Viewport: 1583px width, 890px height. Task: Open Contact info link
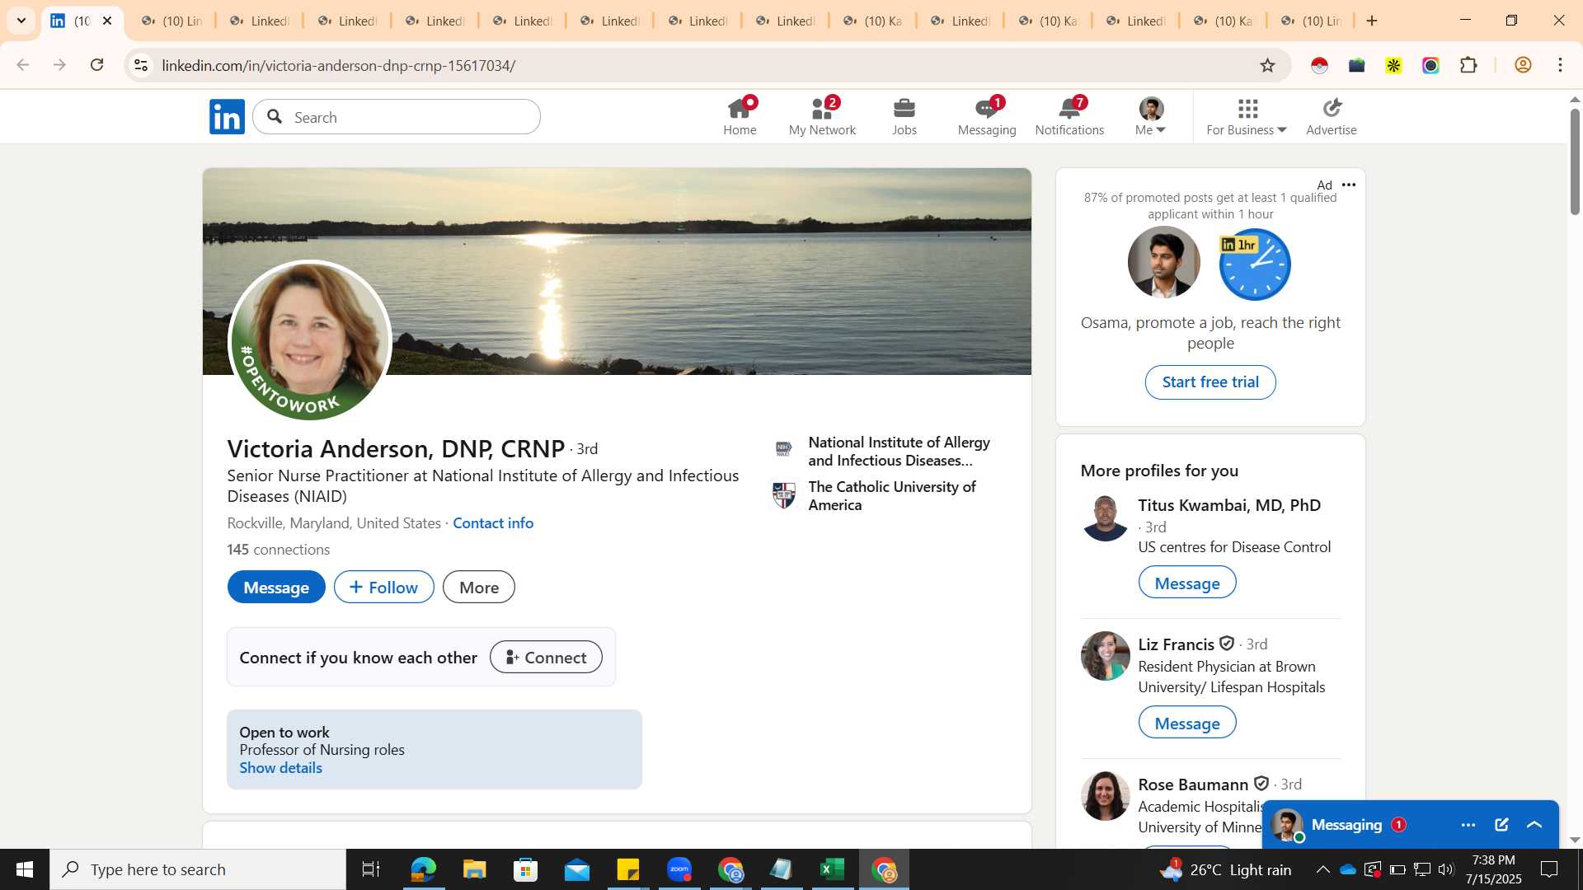point(493,522)
